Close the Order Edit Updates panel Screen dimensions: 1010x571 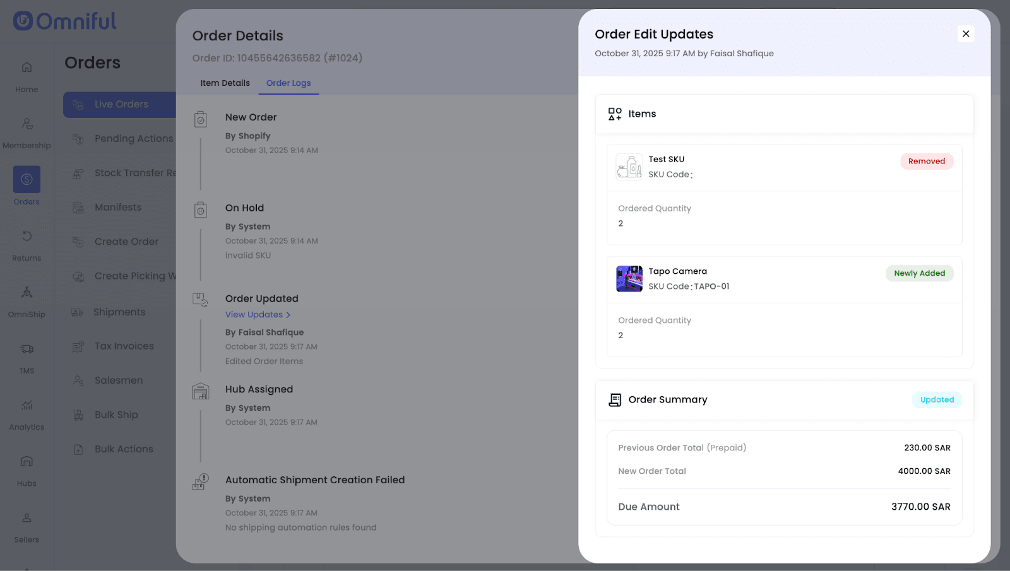click(965, 34)
